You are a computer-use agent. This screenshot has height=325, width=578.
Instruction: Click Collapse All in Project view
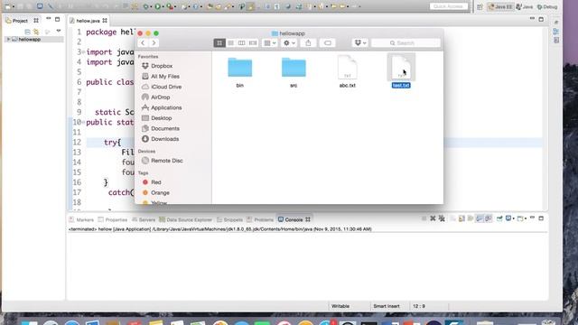[x=27, y=32]
